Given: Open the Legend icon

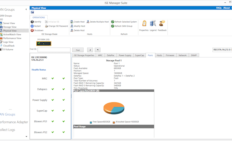Looking at the screenshot, I should tap(153, 23).
